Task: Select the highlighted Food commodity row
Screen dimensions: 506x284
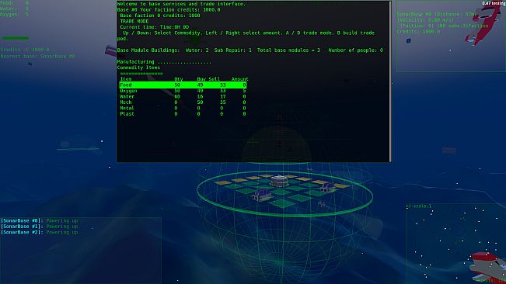Action: pos(183,85)
